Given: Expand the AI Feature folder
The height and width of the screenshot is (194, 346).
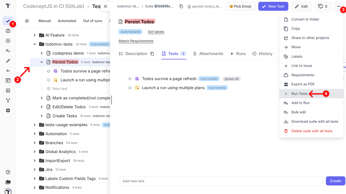Looking at the screenshot, I should pyautogui.click(x=35, y=35).
